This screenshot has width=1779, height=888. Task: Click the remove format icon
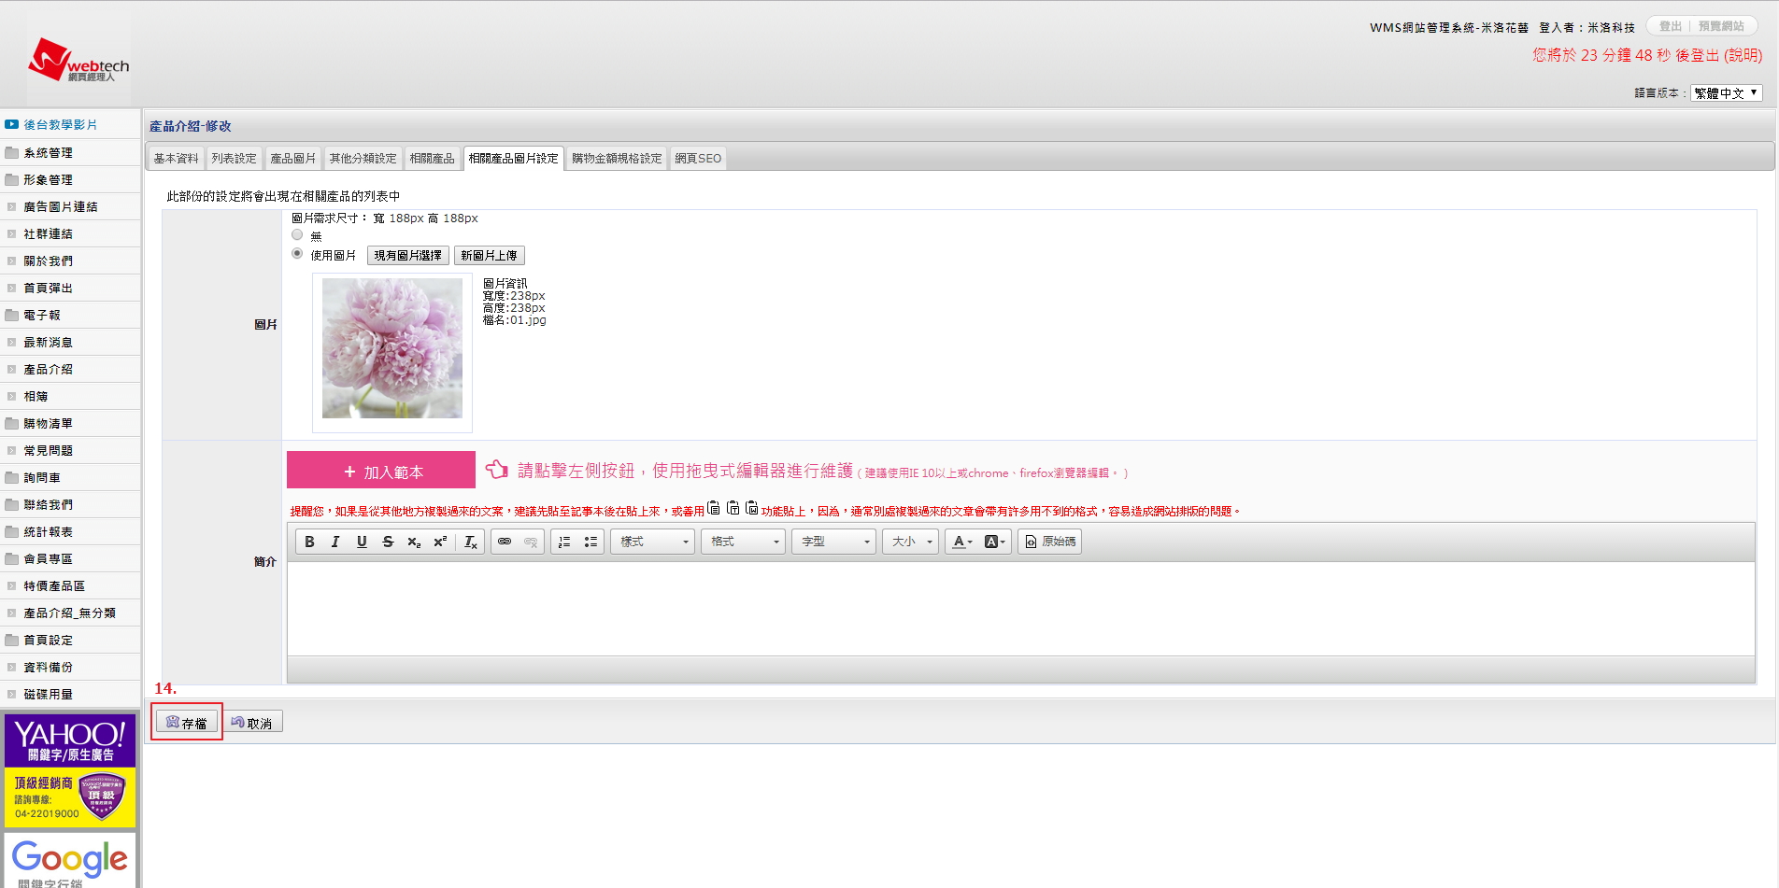(x=471, y=542)
